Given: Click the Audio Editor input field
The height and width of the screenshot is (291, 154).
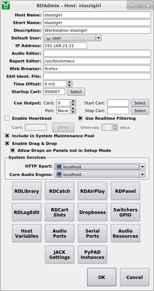Looking at the screenshot, I should [x=97, y=53].
